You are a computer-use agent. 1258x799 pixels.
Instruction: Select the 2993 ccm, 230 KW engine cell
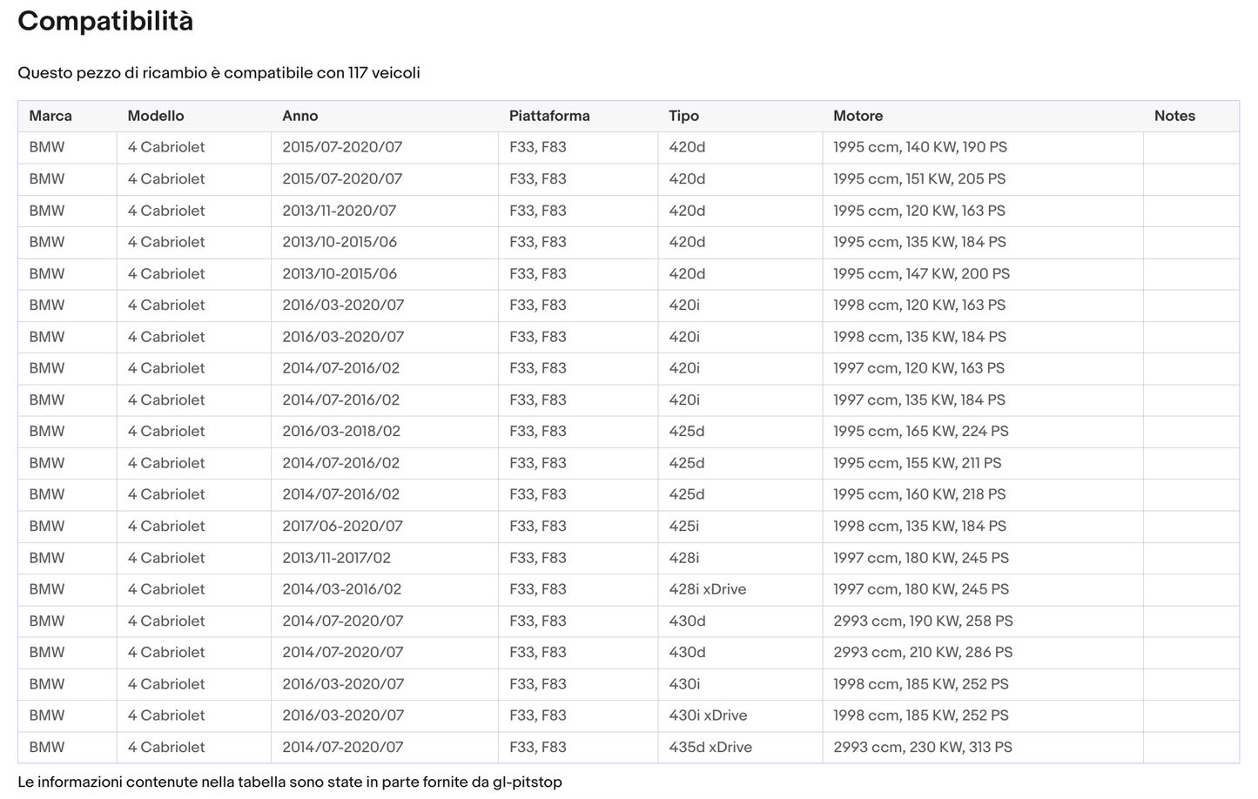[x=922, y=747]
